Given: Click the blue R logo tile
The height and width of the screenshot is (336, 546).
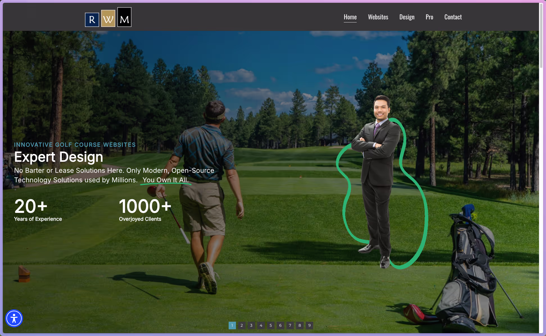Looking at the screenshot, I should [92, 20].
